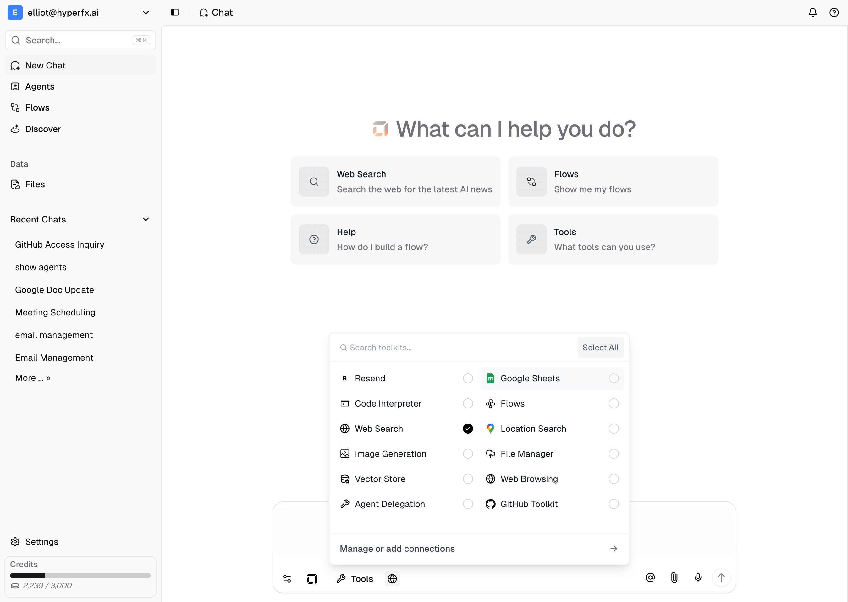Image resolution: width=848 pixels, height=602 pixels.
Task: Click the Credits usage progress bar
Action: [x=80, y=576]
